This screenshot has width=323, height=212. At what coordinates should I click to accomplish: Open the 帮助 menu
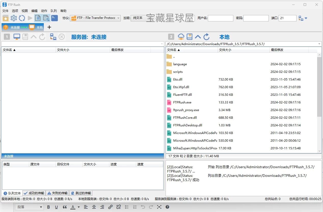[x=63, y=11]
